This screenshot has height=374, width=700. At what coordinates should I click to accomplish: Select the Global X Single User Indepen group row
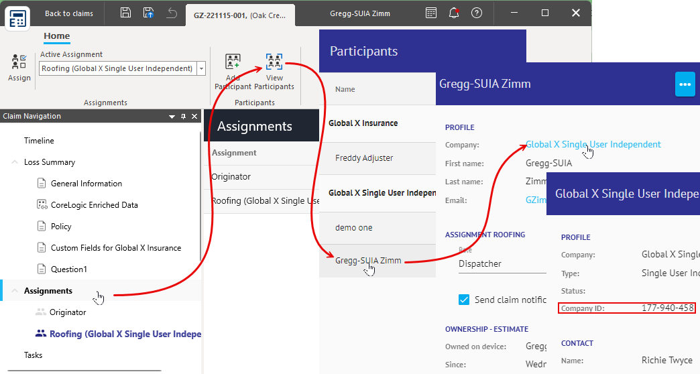[x=377, y=193]
